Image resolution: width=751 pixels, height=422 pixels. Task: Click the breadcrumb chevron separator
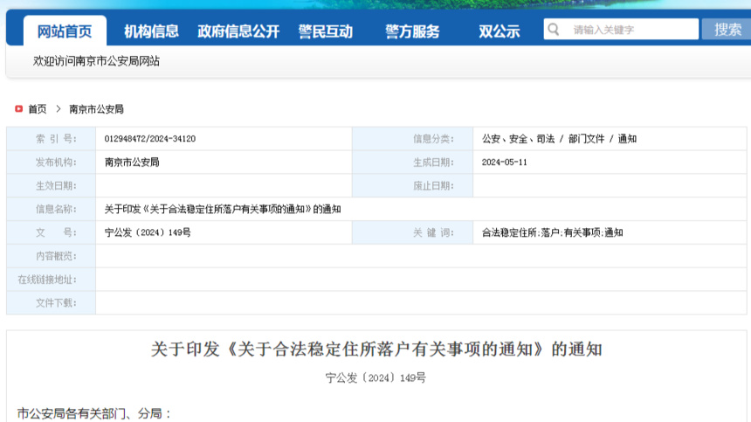click(x=58, y=108)
